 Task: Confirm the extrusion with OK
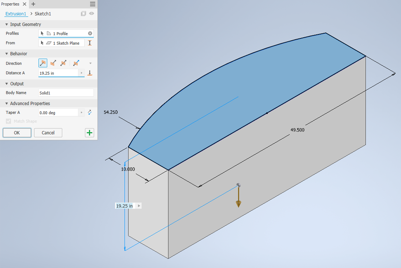point(17,133)
